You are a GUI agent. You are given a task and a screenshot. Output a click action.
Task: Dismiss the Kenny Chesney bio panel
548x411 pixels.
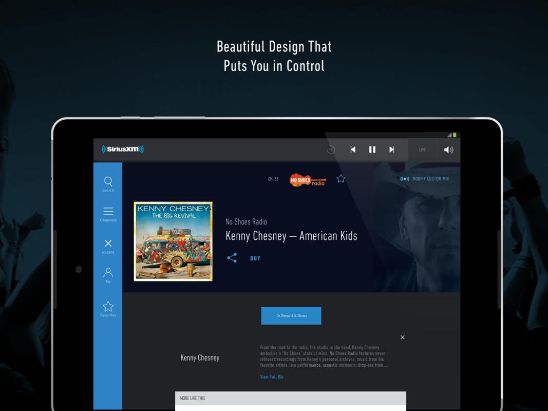[402, 337]
